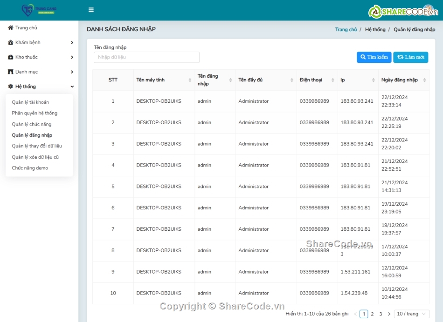Viewport: 443px width, 322px height.
Task: Open Chức năng demo submenu item
Action: coord(30,168)
